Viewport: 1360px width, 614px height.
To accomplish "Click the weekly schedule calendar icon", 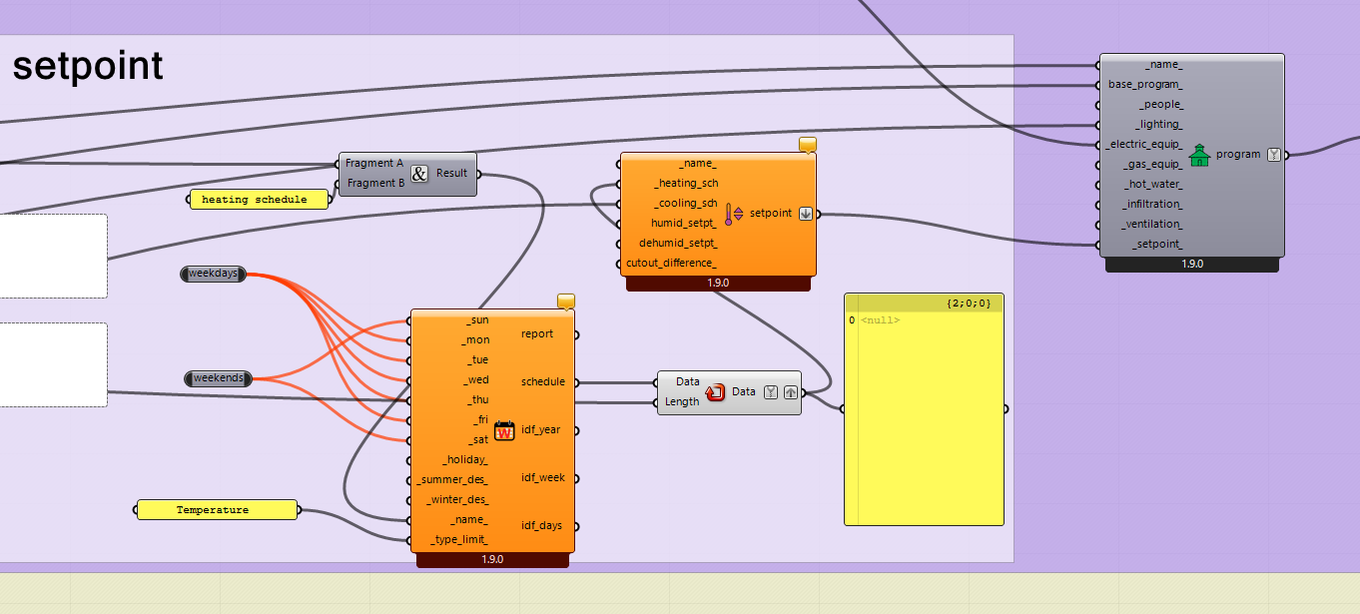I will tap(504, 430).
